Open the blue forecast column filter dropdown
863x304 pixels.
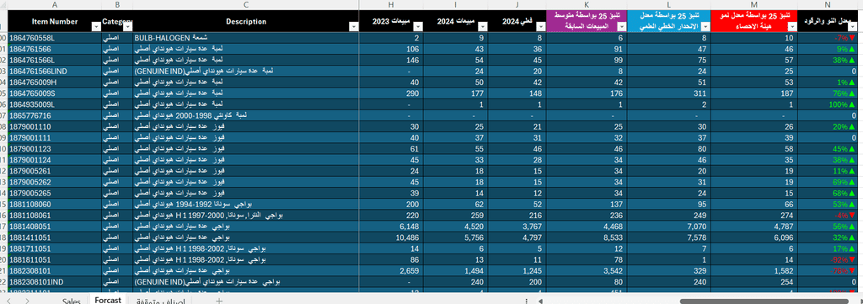coord(705,26)
